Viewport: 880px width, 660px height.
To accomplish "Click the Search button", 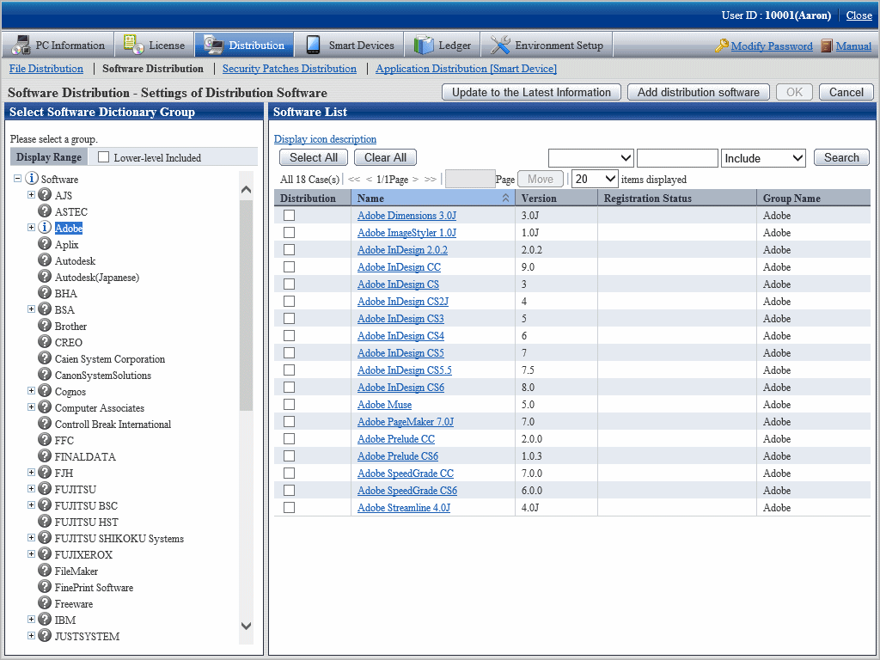I will coord(841,158).
